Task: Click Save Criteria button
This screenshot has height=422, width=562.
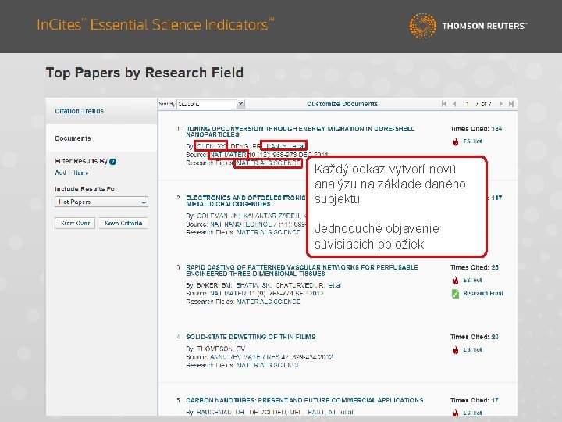Action: 123,223
